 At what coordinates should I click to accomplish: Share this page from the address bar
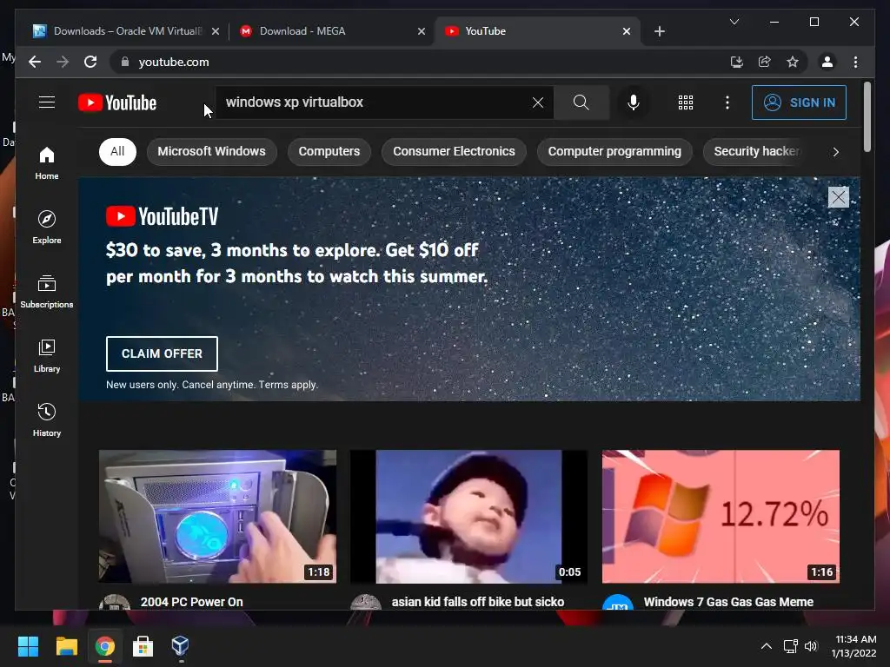(765, 62)
